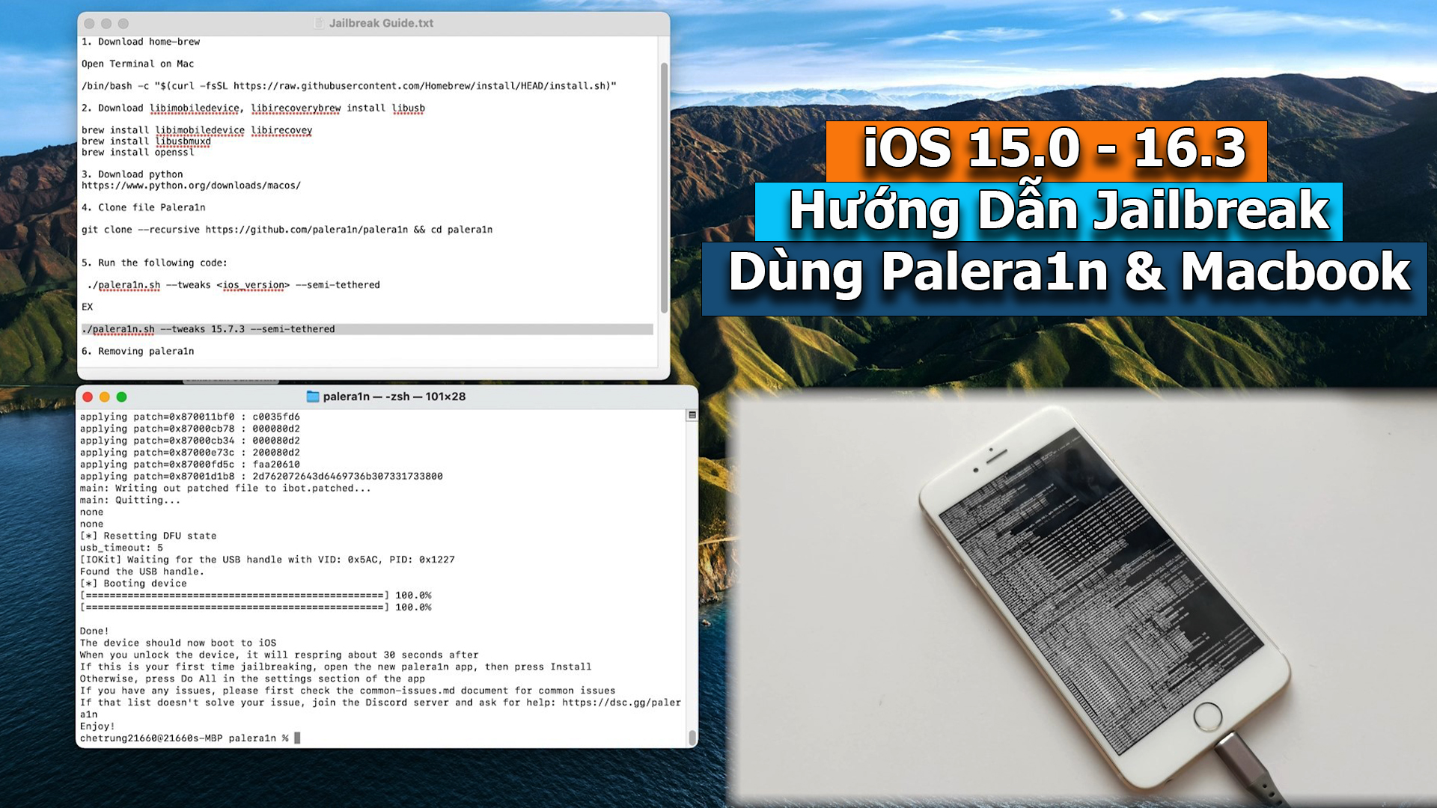1437x808 pixels.
Task: Click the 'common-issues.md document' Terminal line
Action: [348, 691]
